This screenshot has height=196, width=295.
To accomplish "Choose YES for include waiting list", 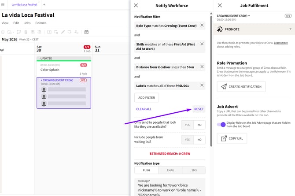I will (187, 140).
